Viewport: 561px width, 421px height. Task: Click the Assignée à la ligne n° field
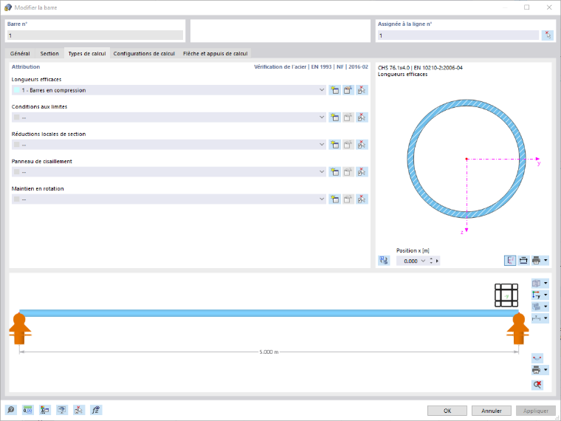point(458,35)
